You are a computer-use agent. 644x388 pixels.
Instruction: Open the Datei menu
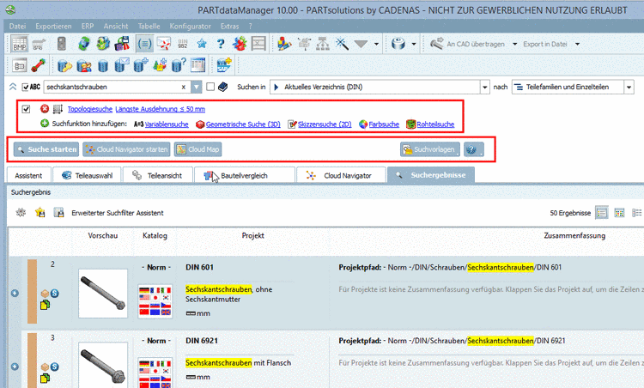pos(17,27)
